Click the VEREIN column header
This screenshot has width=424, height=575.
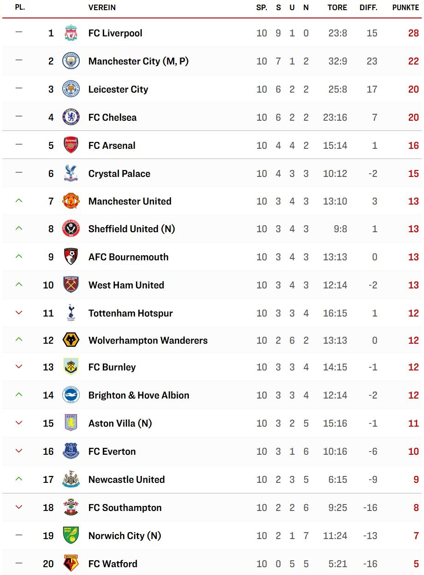(102, 8)
